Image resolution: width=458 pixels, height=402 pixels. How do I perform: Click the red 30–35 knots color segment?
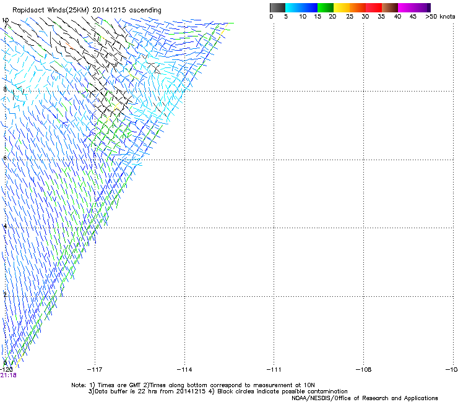[374, 7]
